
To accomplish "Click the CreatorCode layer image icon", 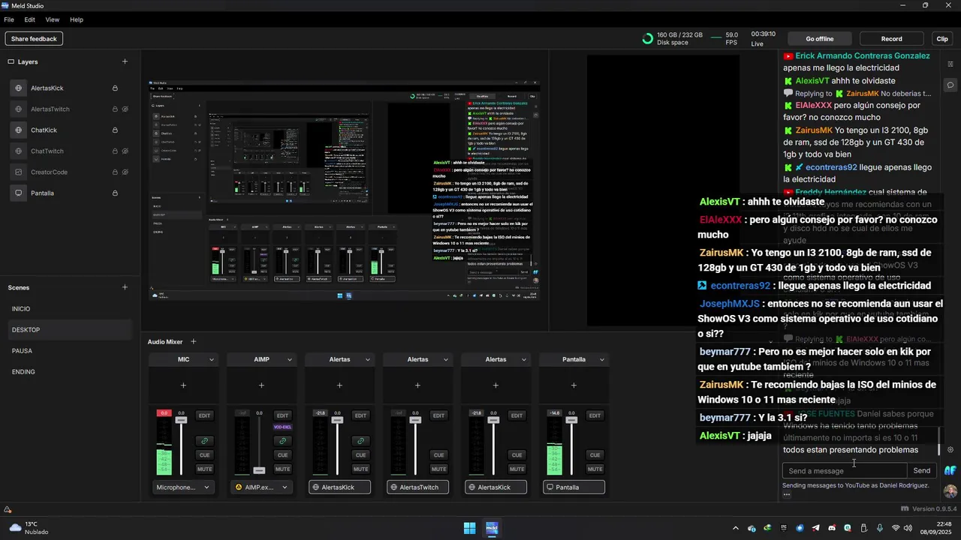I will (x=19, y=172).
